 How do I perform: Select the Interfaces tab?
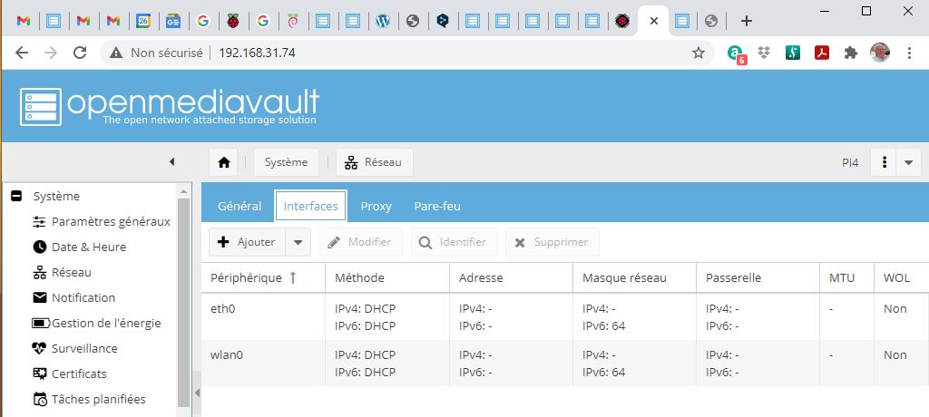point(311,206)
